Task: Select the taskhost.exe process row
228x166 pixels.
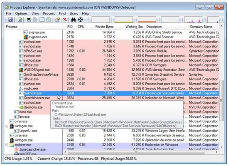Action: click(112, 93)
